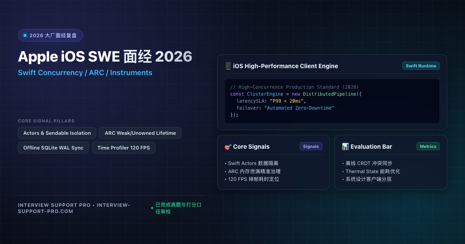Image resolution: width=465 pixels, height=244 pixels.
Task: Click the Signals tag
Action: 311,146
